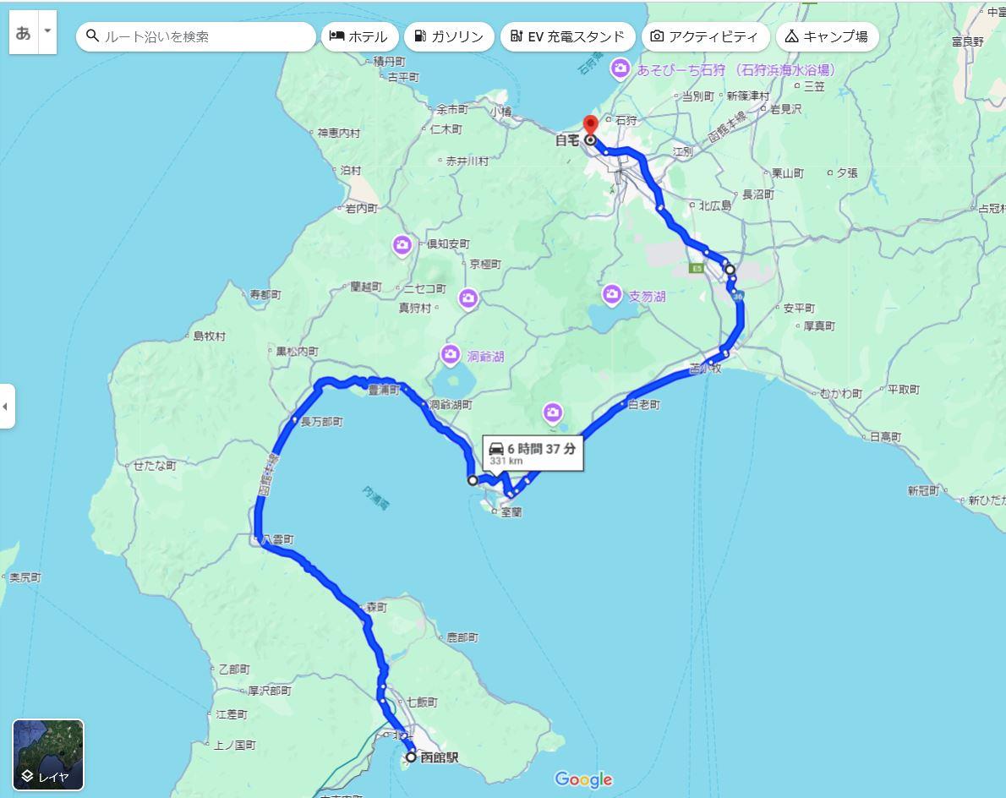Click the 新冠町 town label

(924, 491)
